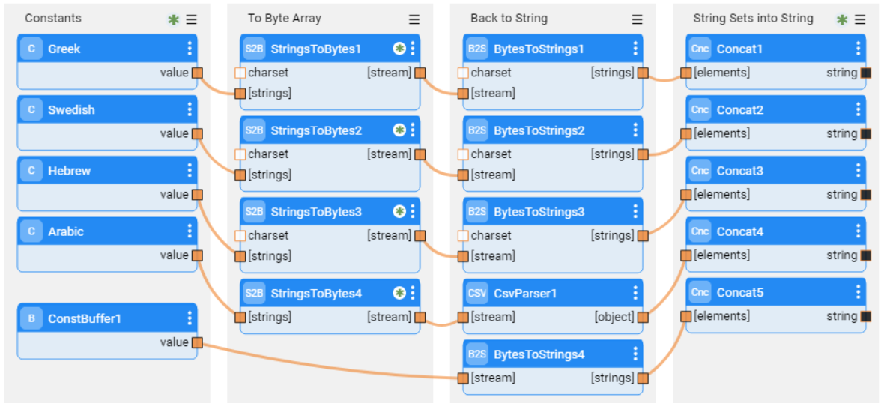Open the Back to String group menu
This screenshot has height=403, width=881.
point(637,20)
